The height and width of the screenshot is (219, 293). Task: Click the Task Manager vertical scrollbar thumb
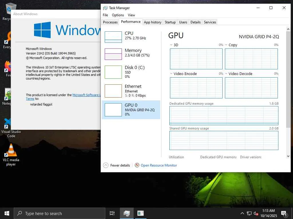point(288,80)
